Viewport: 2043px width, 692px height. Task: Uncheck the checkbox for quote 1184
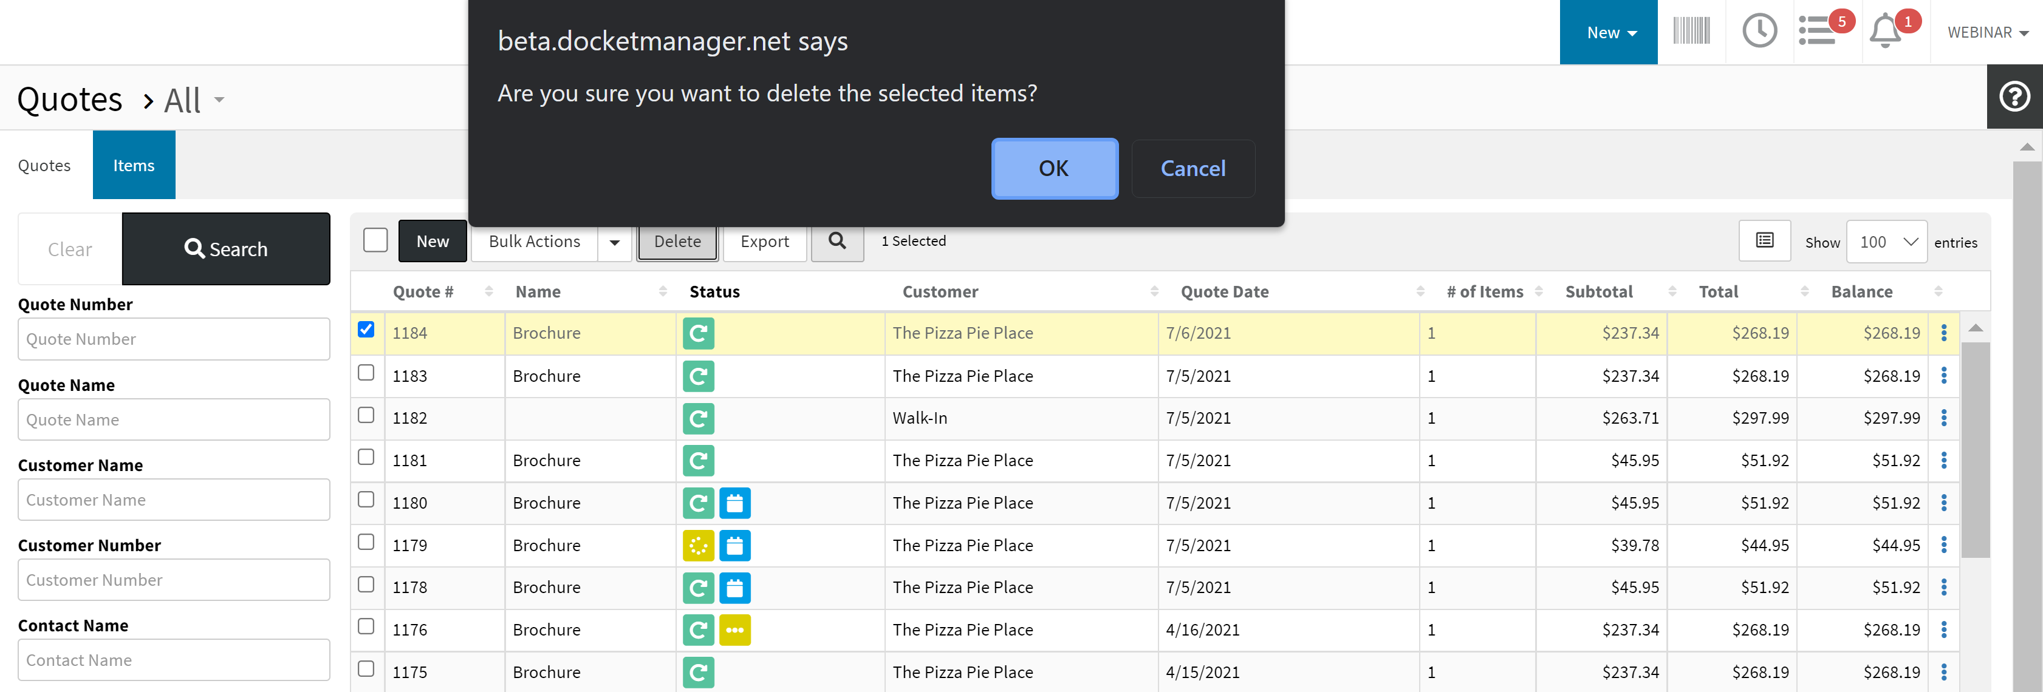pyautogui.click(x=366, y=330)
